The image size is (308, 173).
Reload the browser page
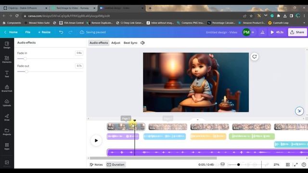[17, 16]
